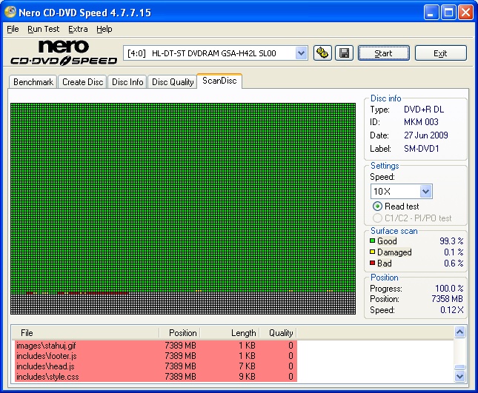Screen dimensions: 478x393
Task: Minimize the Nero CD-DVD Speed window
Action: click(431, 13)
